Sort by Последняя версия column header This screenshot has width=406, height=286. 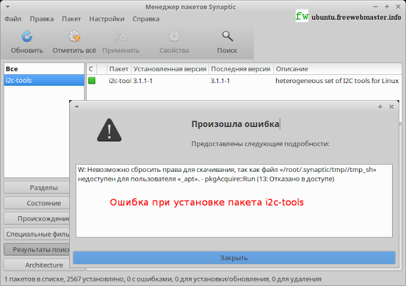(x=241, y=69)
